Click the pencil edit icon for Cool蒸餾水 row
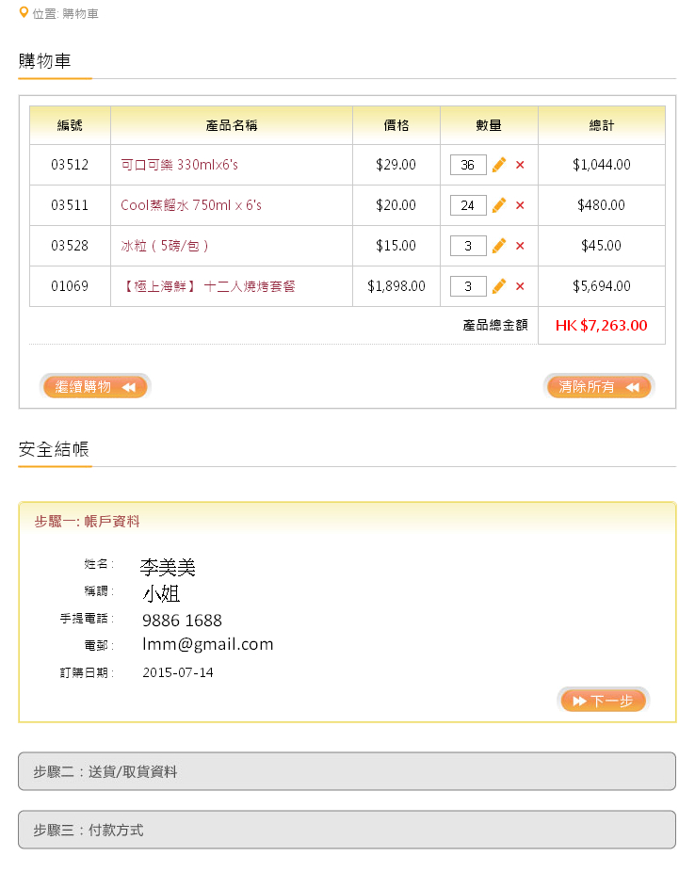The image size is (695, 872). [x=499, y=205]
